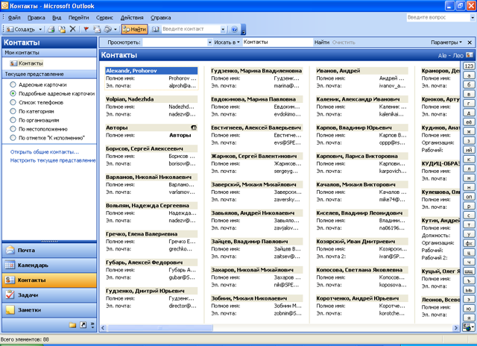477x346 pixels.
Task: Click the telephone dial icon
Action: pyautogui.click(x=107, y=29)
